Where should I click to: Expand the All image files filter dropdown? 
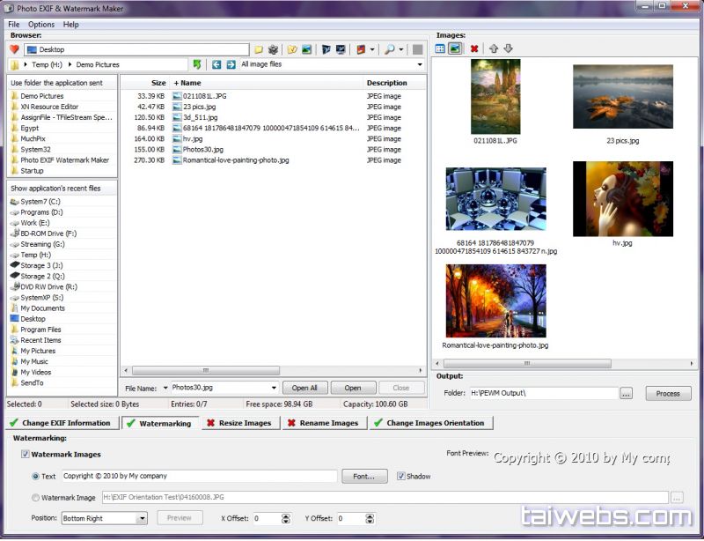(420, 64)
